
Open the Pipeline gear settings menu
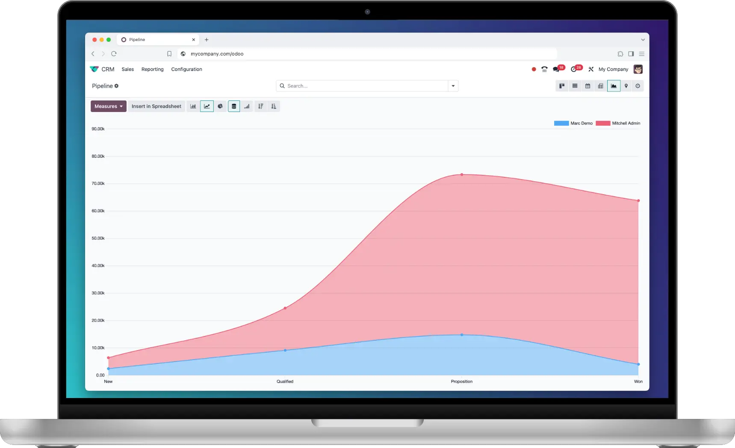pos(116,86)
